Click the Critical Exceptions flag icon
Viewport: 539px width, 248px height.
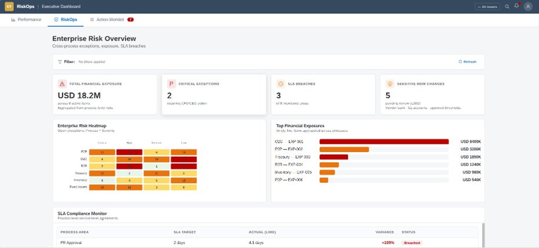(x=171, y=84)
